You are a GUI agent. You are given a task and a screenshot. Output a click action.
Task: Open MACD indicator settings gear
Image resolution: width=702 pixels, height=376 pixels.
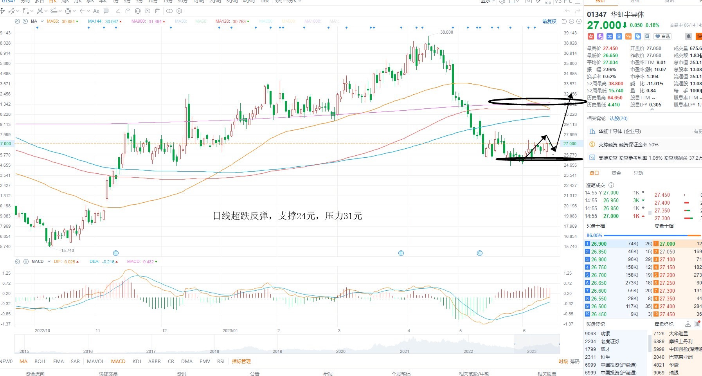[x=17, y=261]
